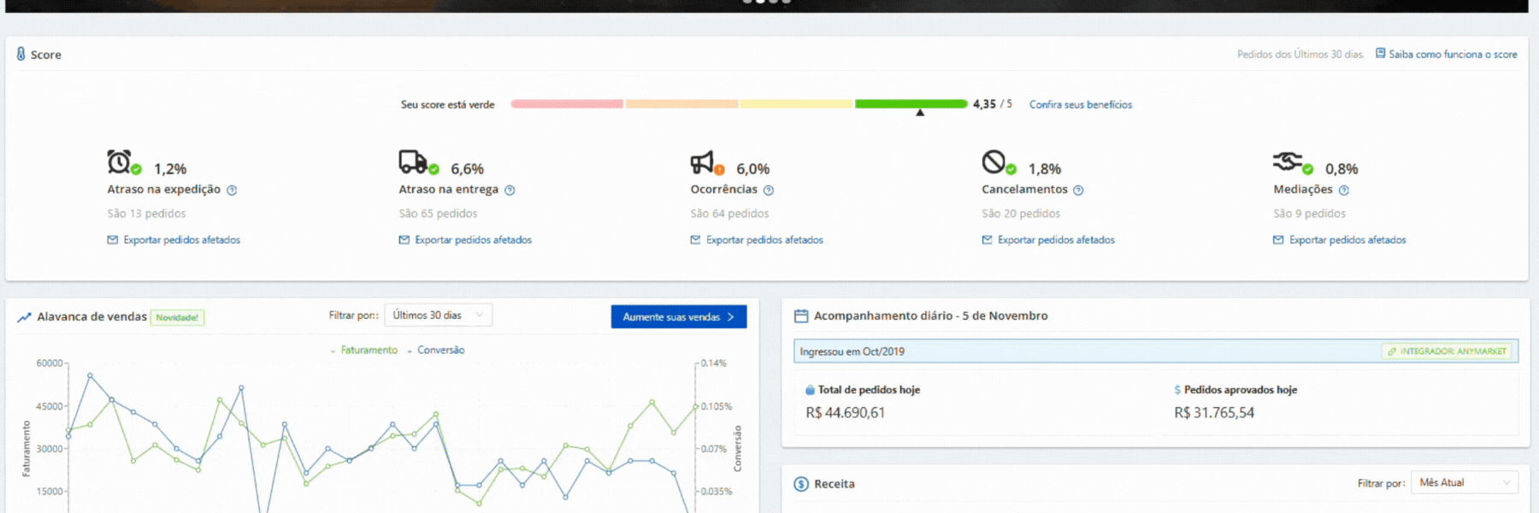The width and height of the screenshot is (1539, 513).
Task: Click the handshake Mediações icon
Action: pyautogui.click(x=1287, y=161)
